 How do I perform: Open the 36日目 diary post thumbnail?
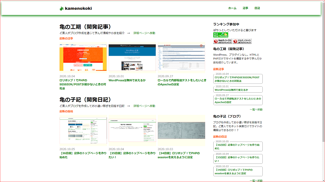click(x=83, y=130)
